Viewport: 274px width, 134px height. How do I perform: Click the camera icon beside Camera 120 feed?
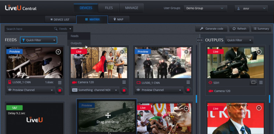click(74, 82)
